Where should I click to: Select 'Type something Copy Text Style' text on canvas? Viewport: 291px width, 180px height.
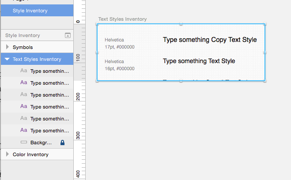coord(210,40)
